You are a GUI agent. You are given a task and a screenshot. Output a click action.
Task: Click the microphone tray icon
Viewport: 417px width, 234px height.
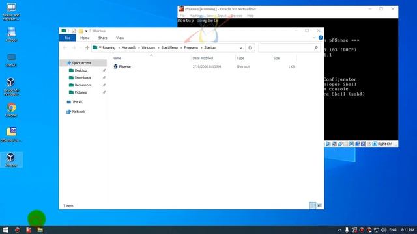[347, 229]
